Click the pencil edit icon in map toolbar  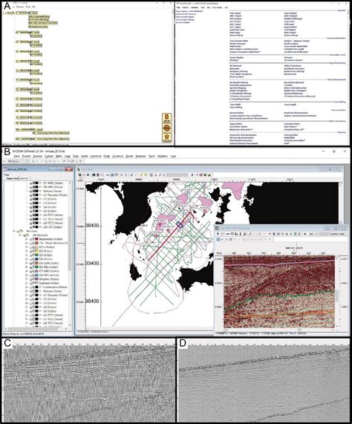tap(142, 175)
